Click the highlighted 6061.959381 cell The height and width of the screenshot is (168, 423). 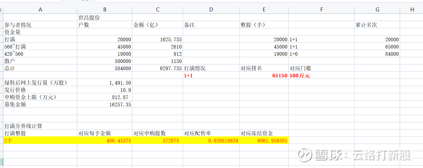[264, 140]
